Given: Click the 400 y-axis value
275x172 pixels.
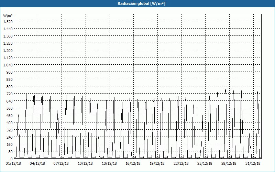Looking at the screenshot, I should pyautogui.click(x=10, y=123).
